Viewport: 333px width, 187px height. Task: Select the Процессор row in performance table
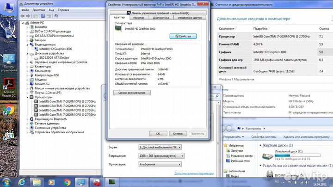pos(275,37)
